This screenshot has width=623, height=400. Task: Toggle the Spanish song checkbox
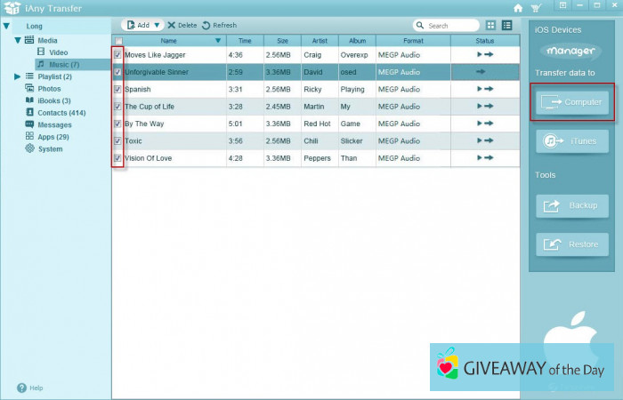tap(118, 89)
